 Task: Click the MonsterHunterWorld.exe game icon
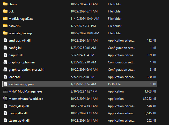pyautogui.click(x=5, y=99)
